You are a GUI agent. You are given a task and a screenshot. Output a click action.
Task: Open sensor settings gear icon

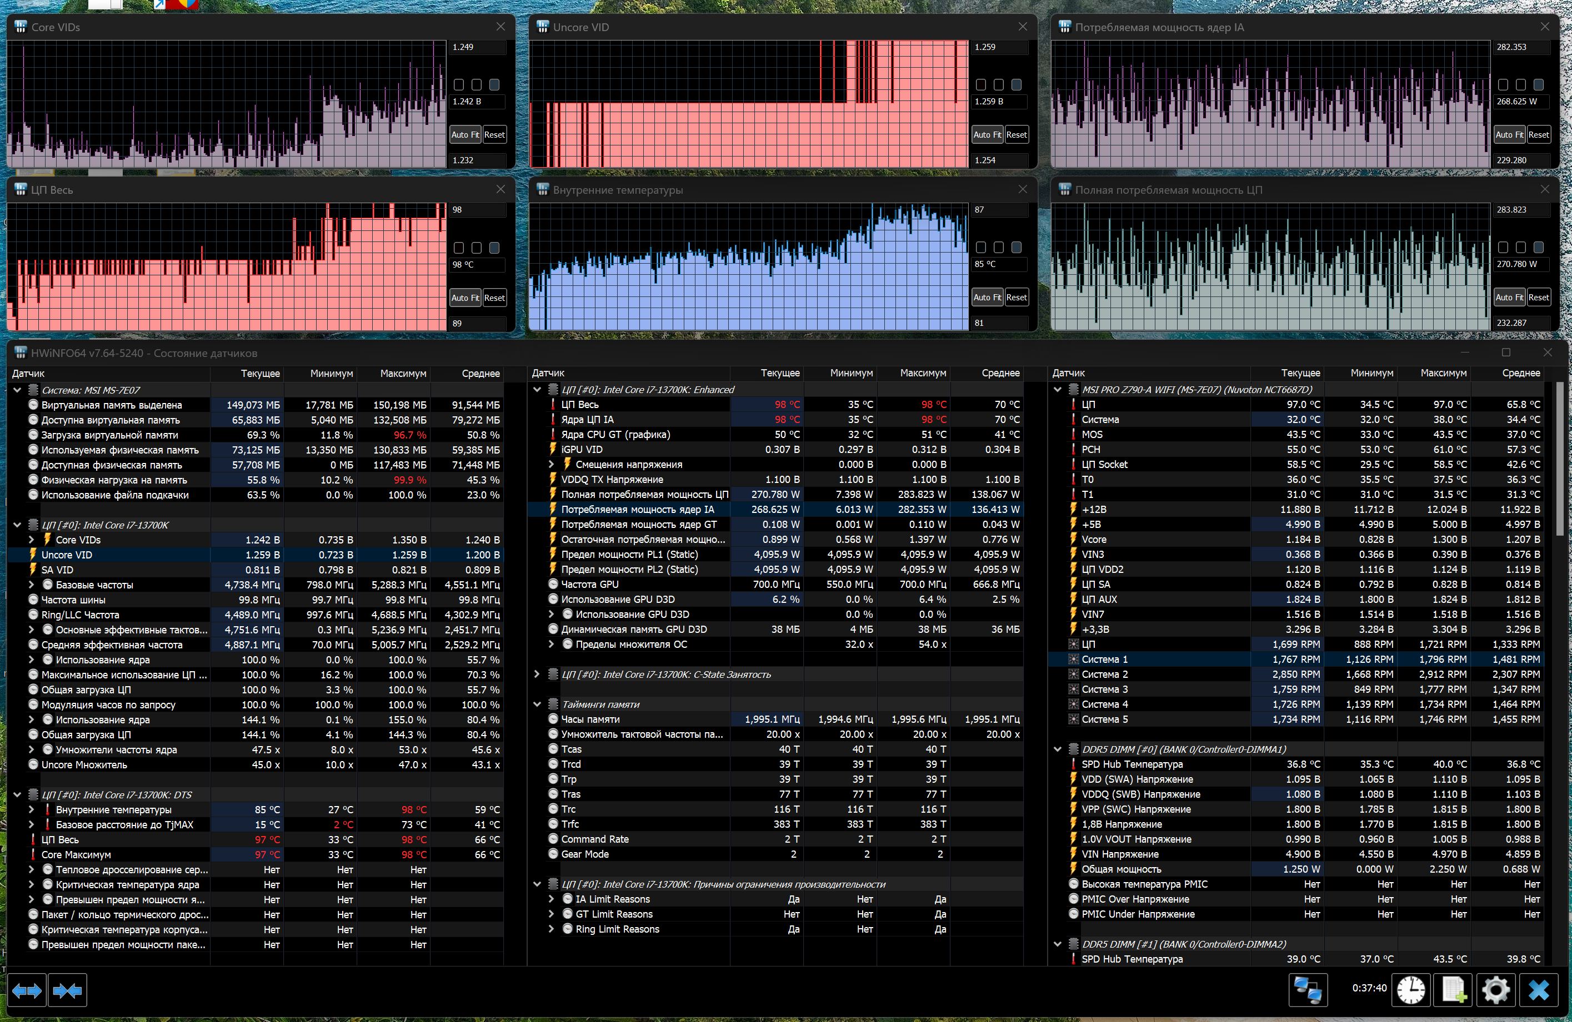click(1495, 990)
